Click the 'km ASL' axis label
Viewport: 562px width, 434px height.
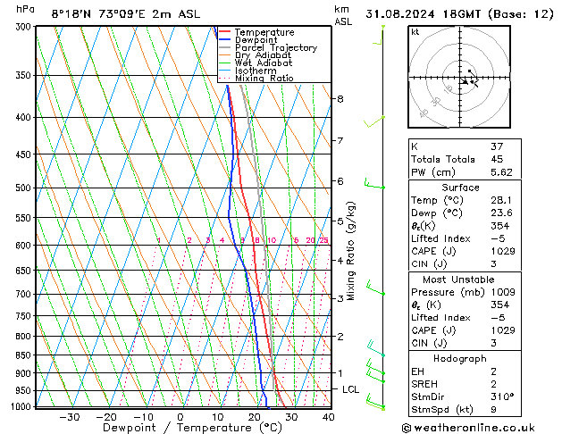coord(343,15)
